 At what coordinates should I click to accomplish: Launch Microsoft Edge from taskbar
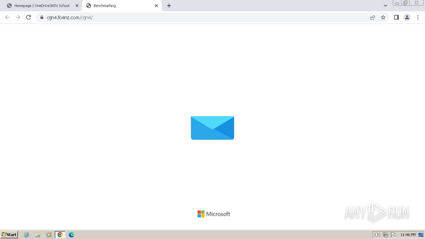[71, 235]
